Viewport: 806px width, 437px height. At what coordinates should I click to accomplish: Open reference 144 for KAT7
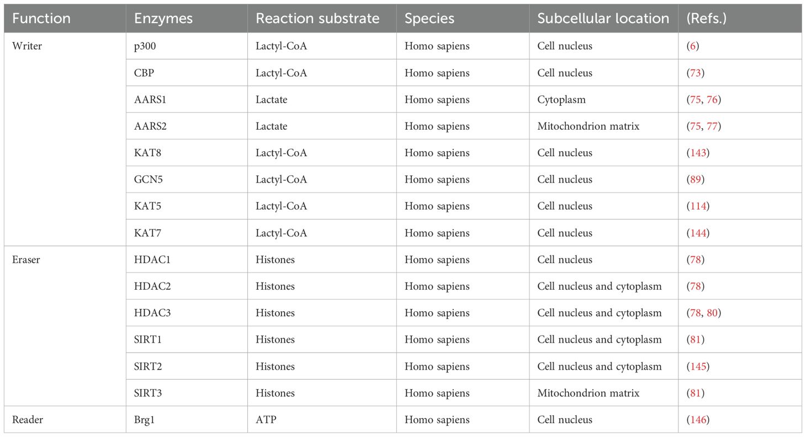tap(698, 233)
